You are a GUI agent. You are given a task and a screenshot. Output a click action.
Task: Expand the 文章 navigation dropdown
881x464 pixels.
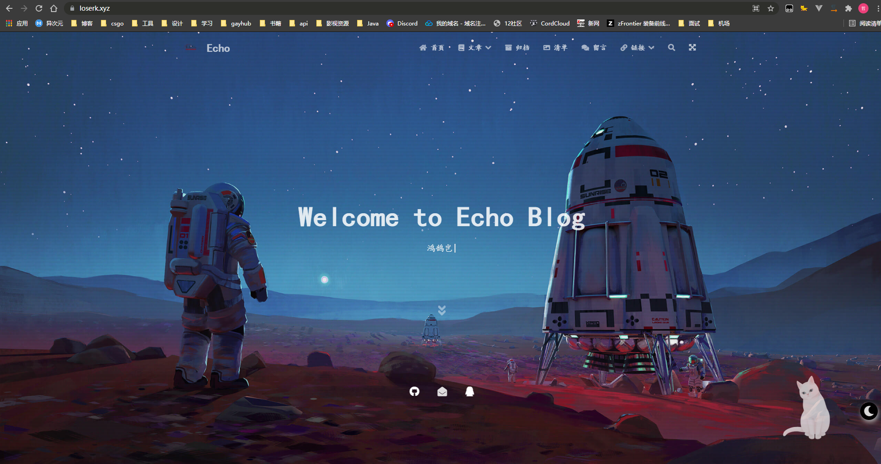474,48
